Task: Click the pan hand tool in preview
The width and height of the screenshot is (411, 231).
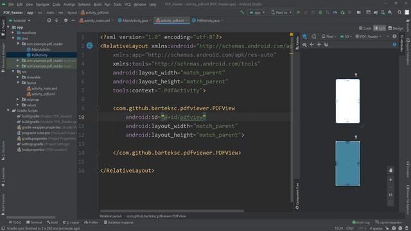Action: [390, 170]
